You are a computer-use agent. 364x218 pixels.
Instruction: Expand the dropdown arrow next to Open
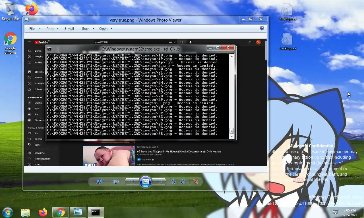(111, 28)
